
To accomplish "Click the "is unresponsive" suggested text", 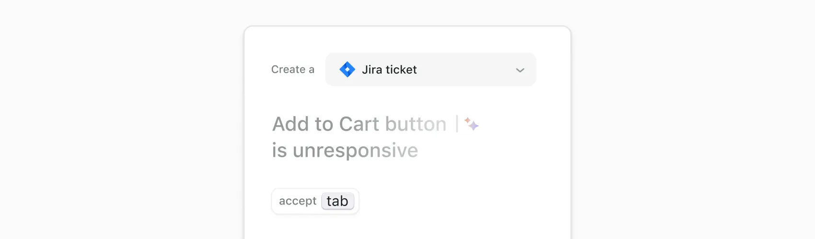I will point(345,151).
